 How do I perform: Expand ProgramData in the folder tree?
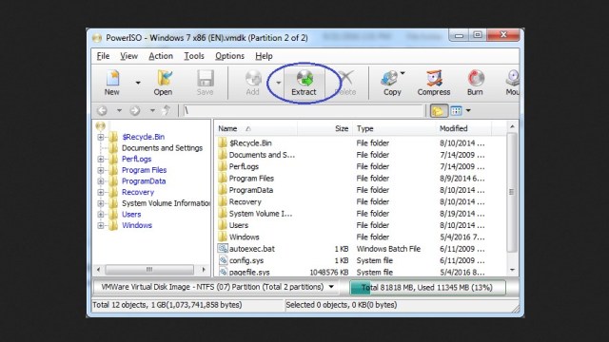pos(101,181)
